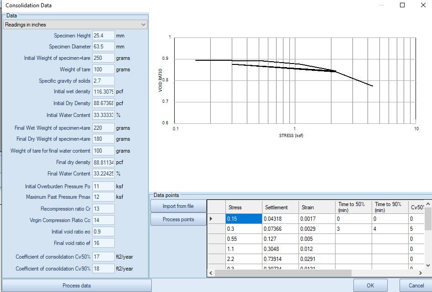Edit Coefficient of consolidation Cv50% field

click(x=103, y=257)
